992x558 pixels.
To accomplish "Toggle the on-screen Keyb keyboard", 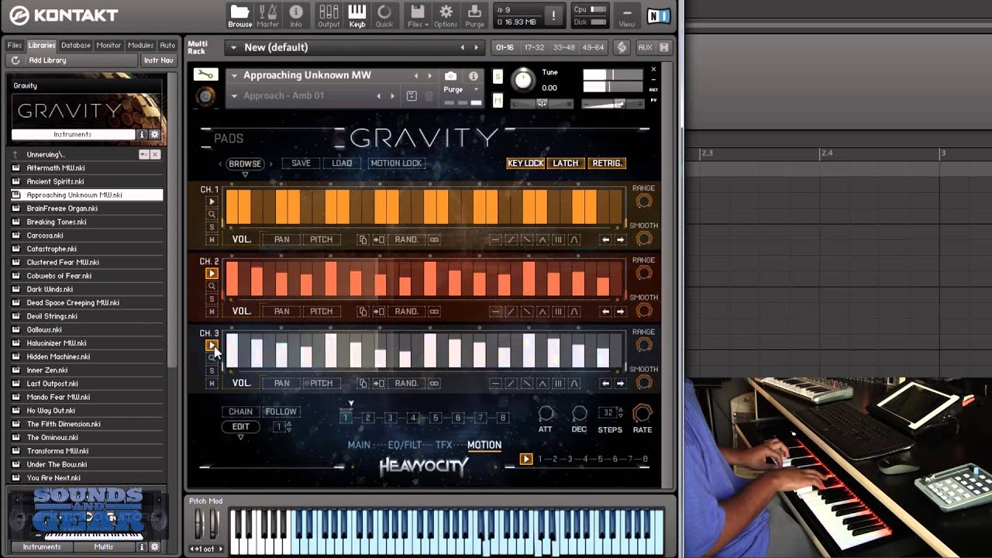I will [x=356, y=15].
